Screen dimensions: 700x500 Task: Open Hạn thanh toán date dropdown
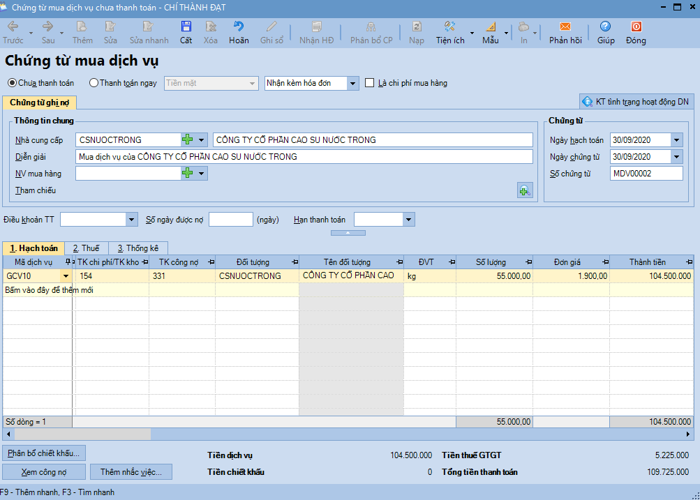(x=408, y=220)
